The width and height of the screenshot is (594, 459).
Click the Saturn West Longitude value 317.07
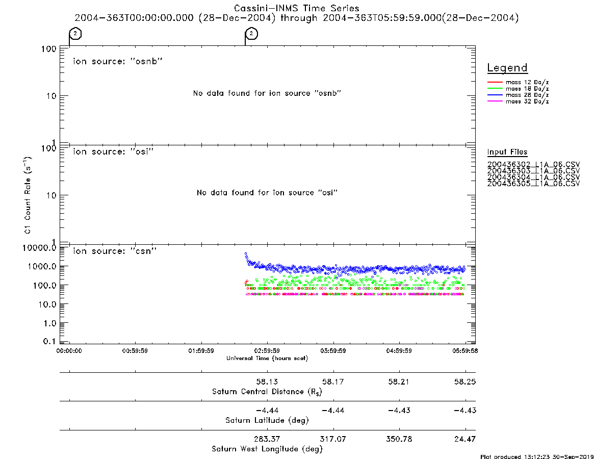333,439
